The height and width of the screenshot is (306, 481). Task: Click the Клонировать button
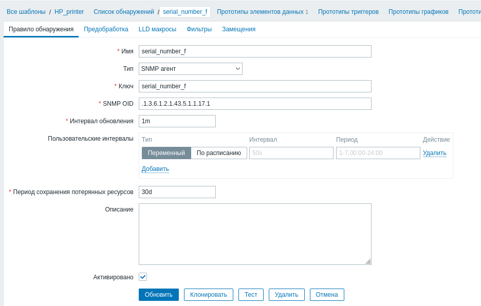208,294
